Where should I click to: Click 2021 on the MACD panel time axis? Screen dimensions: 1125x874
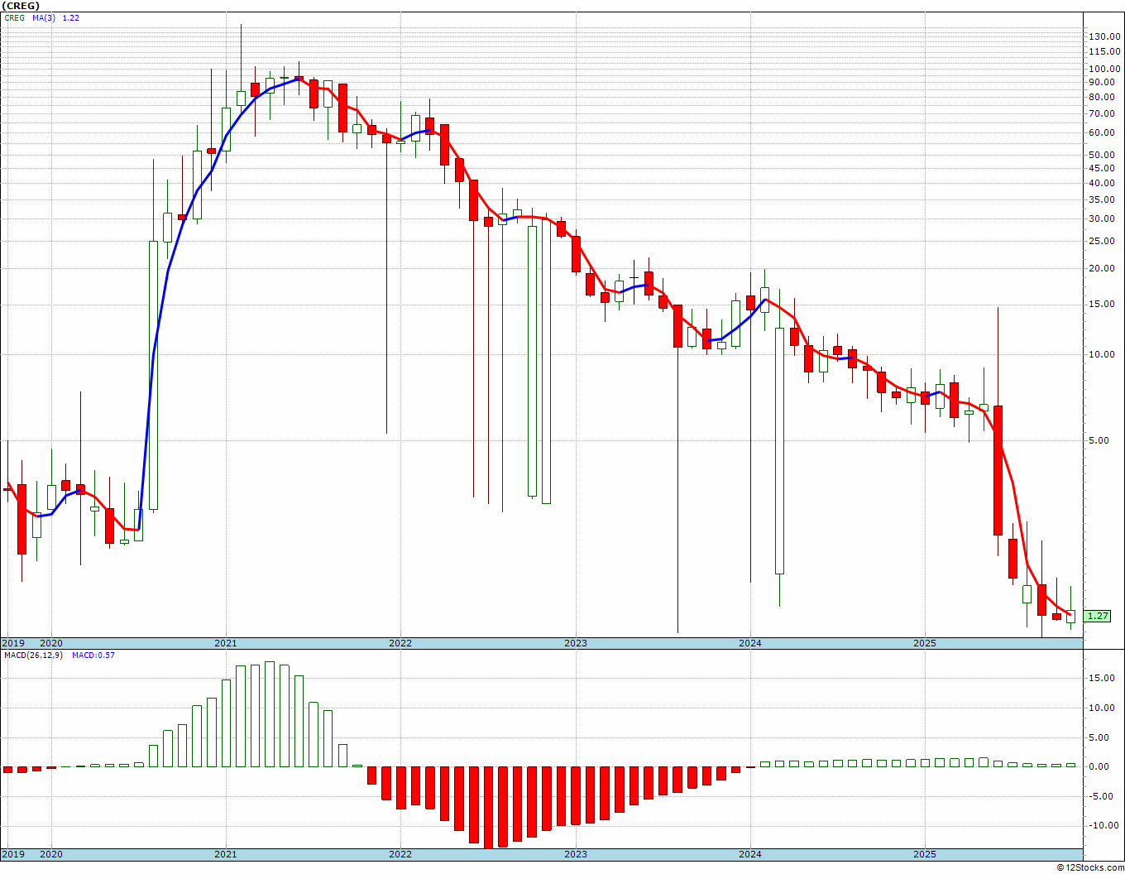point(226,854)
